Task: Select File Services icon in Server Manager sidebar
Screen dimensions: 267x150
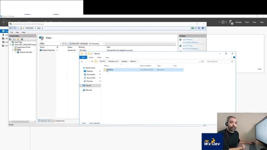Action: [3, 42]
